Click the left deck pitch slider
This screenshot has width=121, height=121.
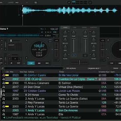point(56,50)
